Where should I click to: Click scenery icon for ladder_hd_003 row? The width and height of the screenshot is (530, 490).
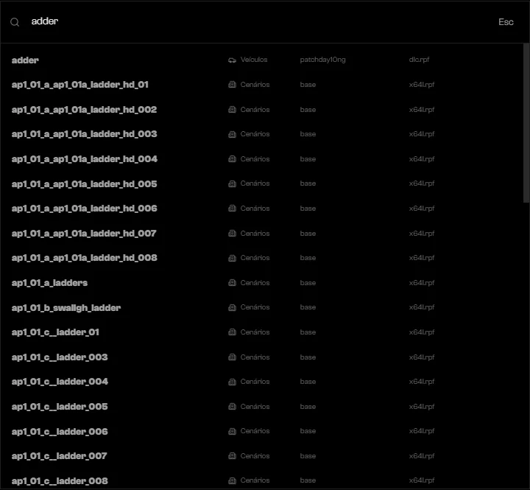coord(232,134)
